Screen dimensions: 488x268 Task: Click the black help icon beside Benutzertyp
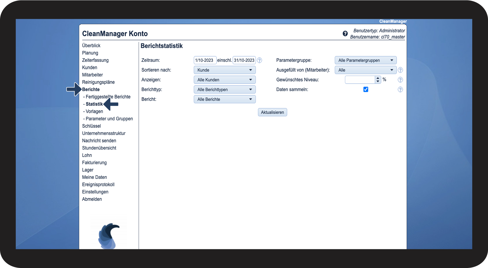[x=345, y=34]
